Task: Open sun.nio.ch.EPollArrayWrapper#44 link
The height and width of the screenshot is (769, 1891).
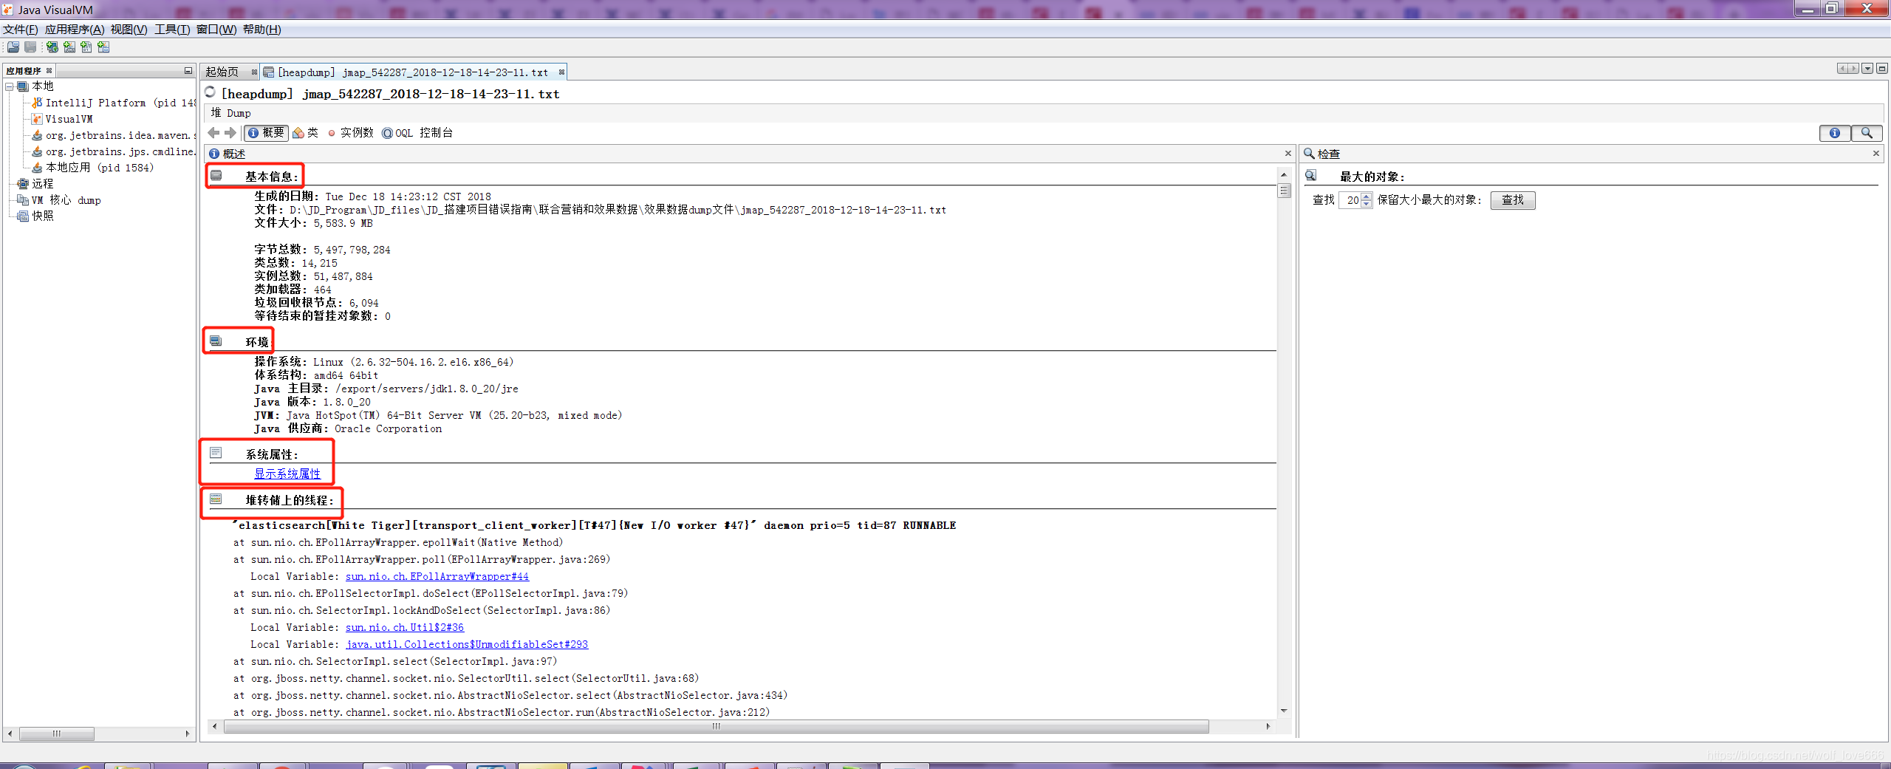Action: point(437,577)
